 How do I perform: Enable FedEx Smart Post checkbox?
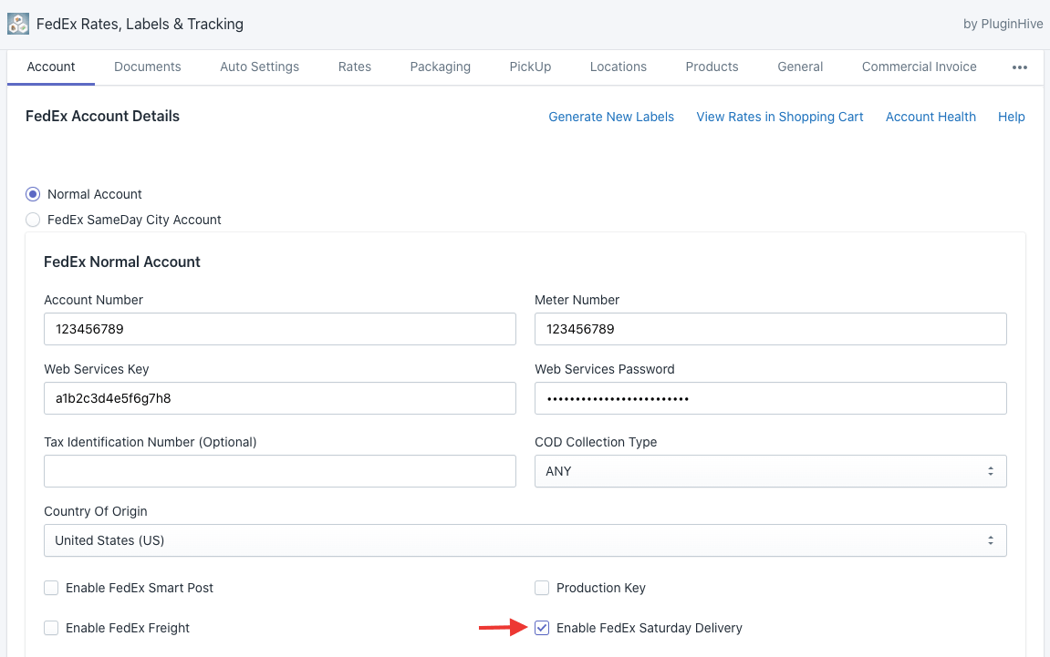tap(52, 588)
